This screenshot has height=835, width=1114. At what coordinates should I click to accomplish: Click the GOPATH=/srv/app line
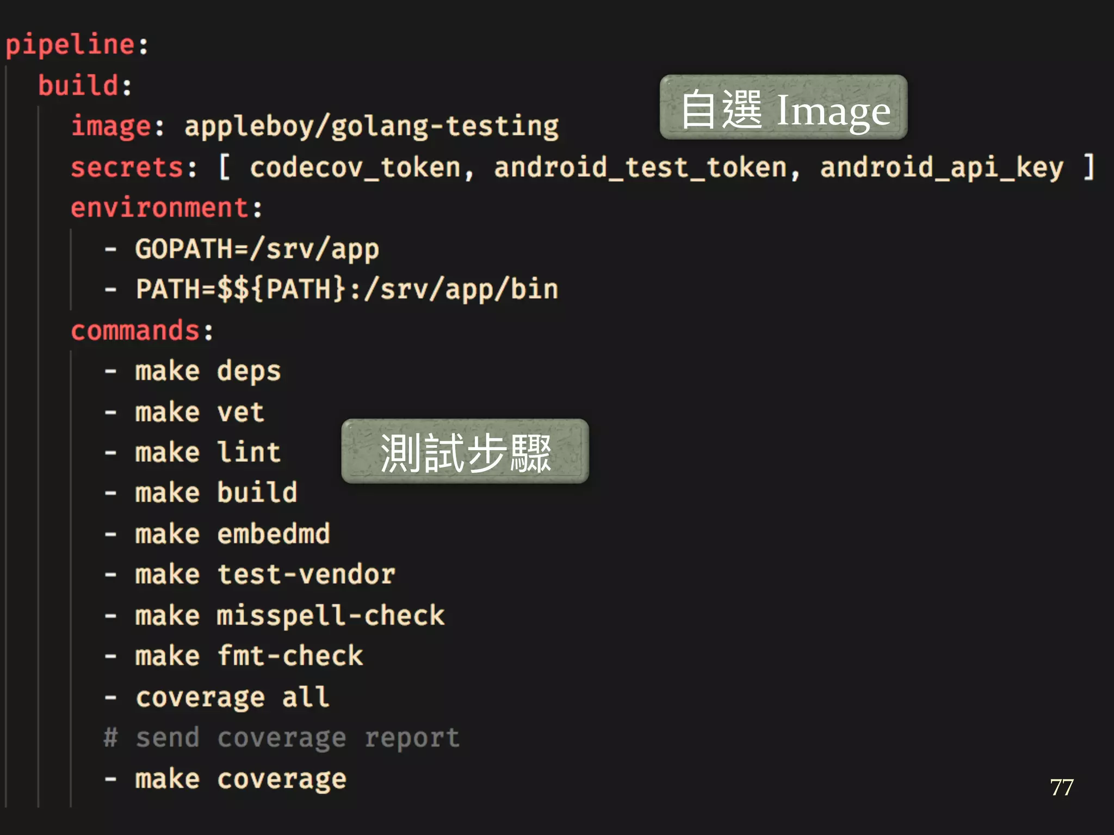click(x=257, y=249)
